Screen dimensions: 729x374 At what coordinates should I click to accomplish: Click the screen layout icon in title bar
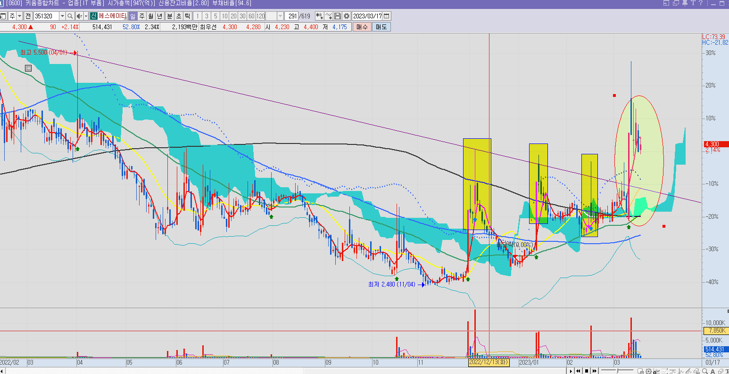pos(666,3)
